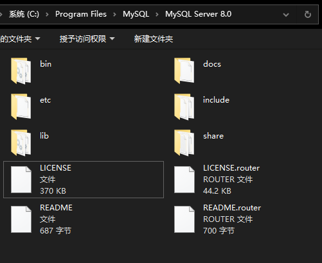Open the etc folder icon

pyautogui.click(x=21, y=106)
